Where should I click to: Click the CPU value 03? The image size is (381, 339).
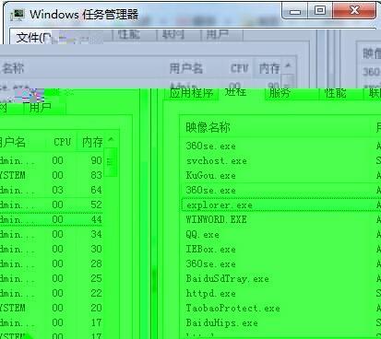click(x=57, y=190)
